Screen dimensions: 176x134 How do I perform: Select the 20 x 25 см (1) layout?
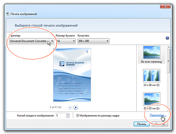152,101
